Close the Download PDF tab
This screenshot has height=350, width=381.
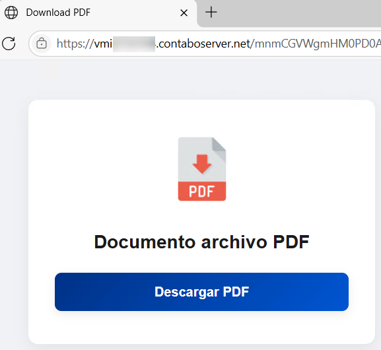coord(184,13)
